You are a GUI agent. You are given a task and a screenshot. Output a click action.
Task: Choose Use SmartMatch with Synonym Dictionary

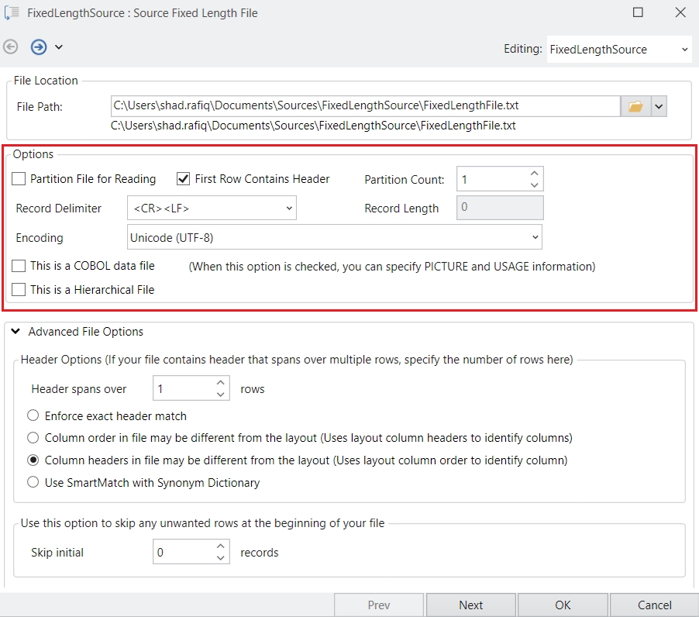coord(33,482)
